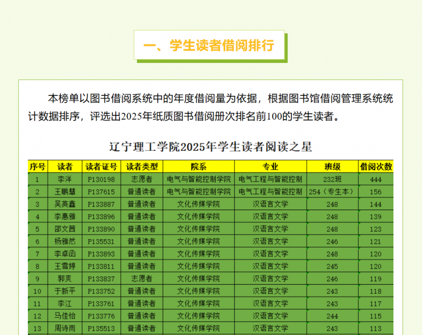This screenshot has width=423, height=335.
Task: Click reader name 王雪婷
Action: click(x=65, y=266)
